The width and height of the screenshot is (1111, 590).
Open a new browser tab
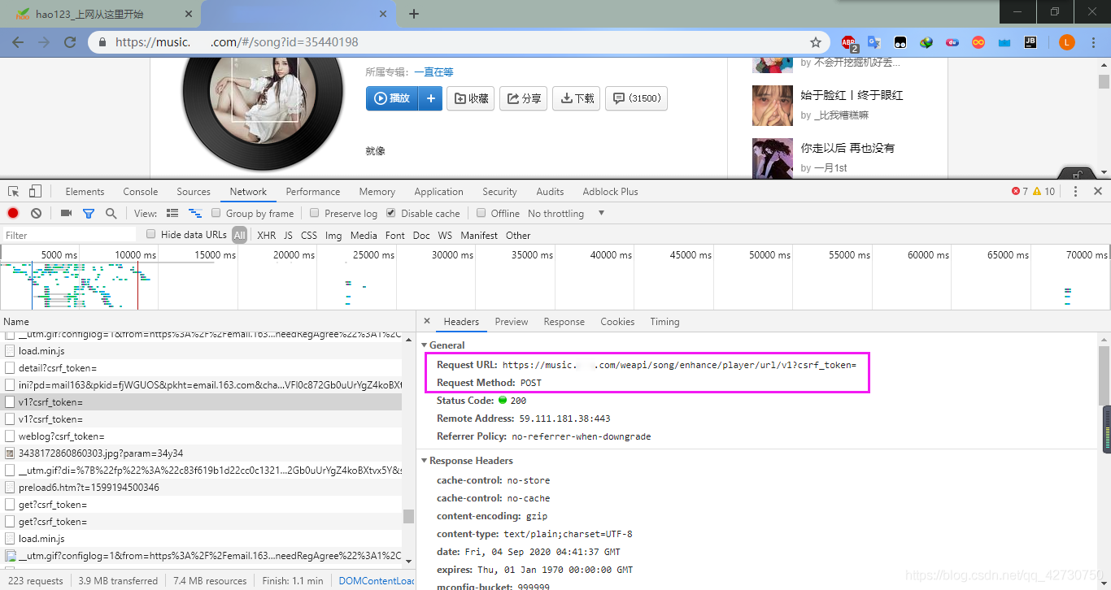pos(414,14)
